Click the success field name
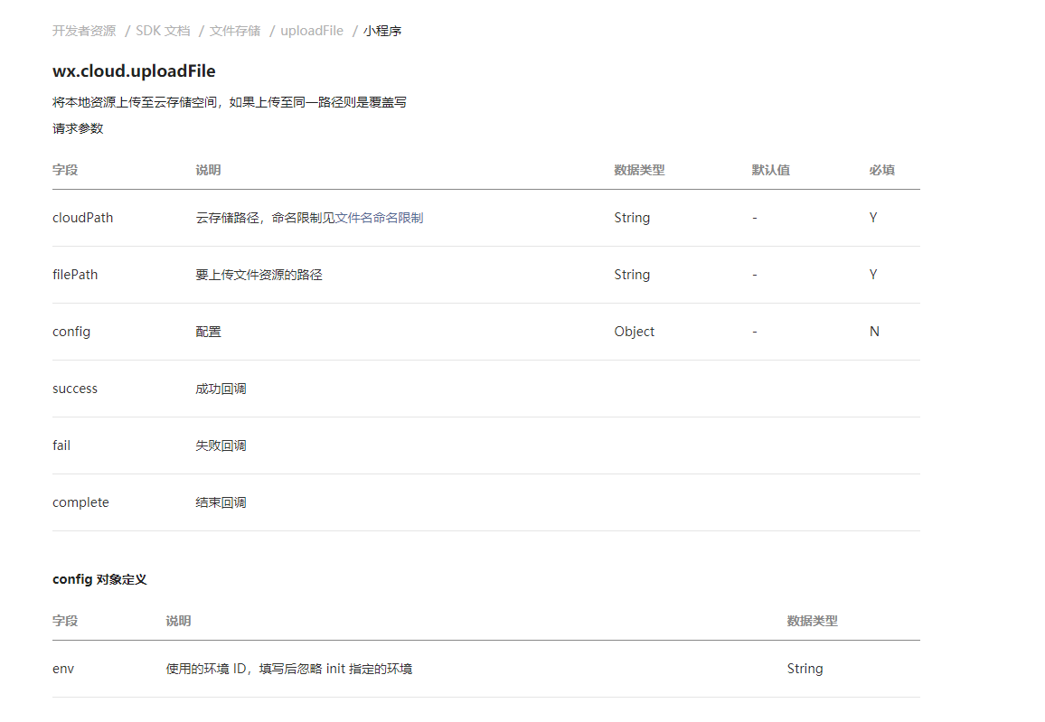1045x722 pixels. [x=75, y=389]
